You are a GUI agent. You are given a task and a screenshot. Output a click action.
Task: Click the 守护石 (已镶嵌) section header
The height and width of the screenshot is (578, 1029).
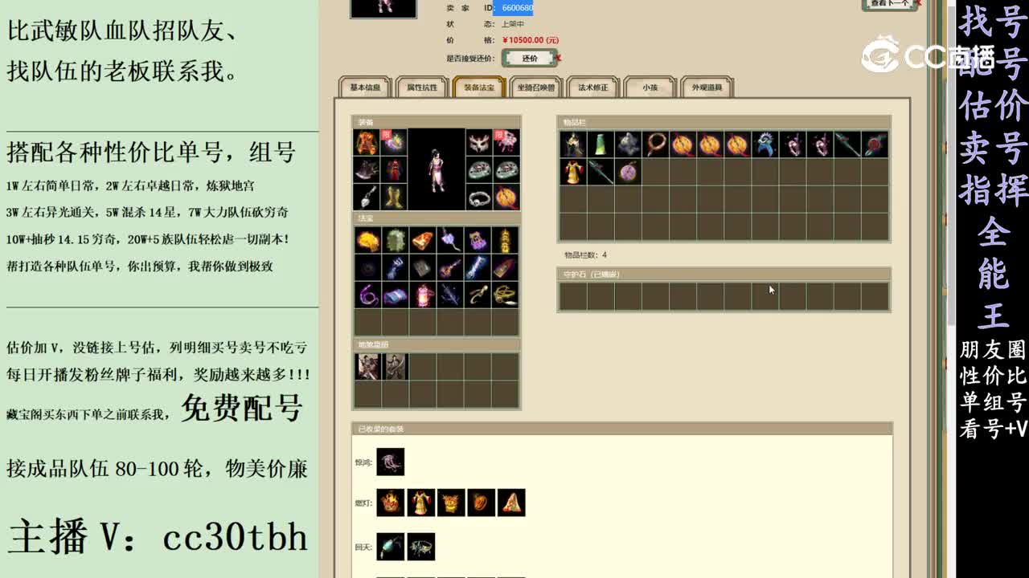pyautogui.click(x=724, y=275)
